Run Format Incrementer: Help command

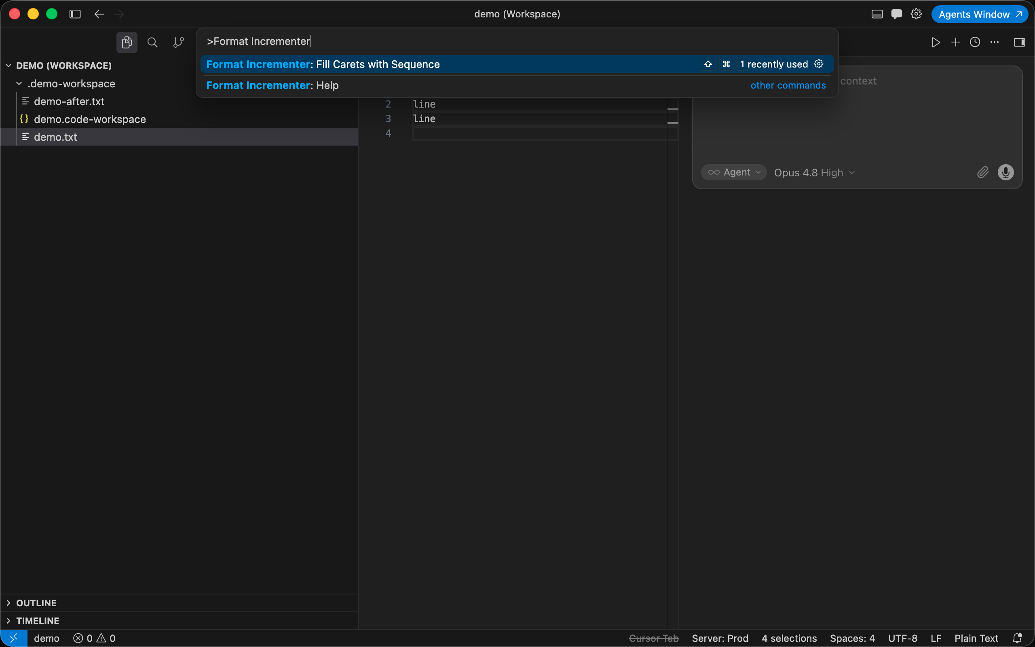click(517, 85)
